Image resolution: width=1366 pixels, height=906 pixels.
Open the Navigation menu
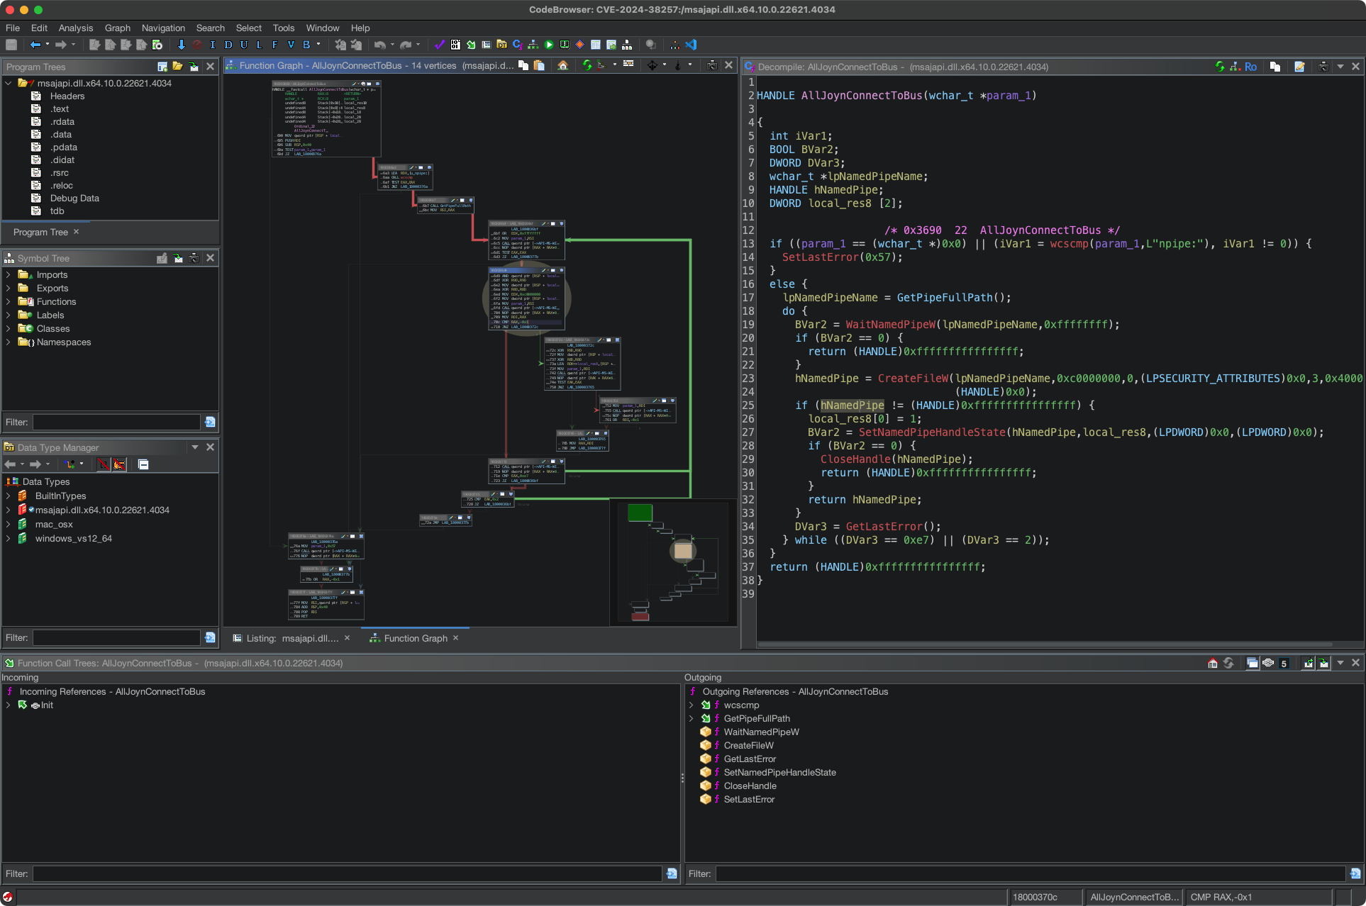(163, 28)
